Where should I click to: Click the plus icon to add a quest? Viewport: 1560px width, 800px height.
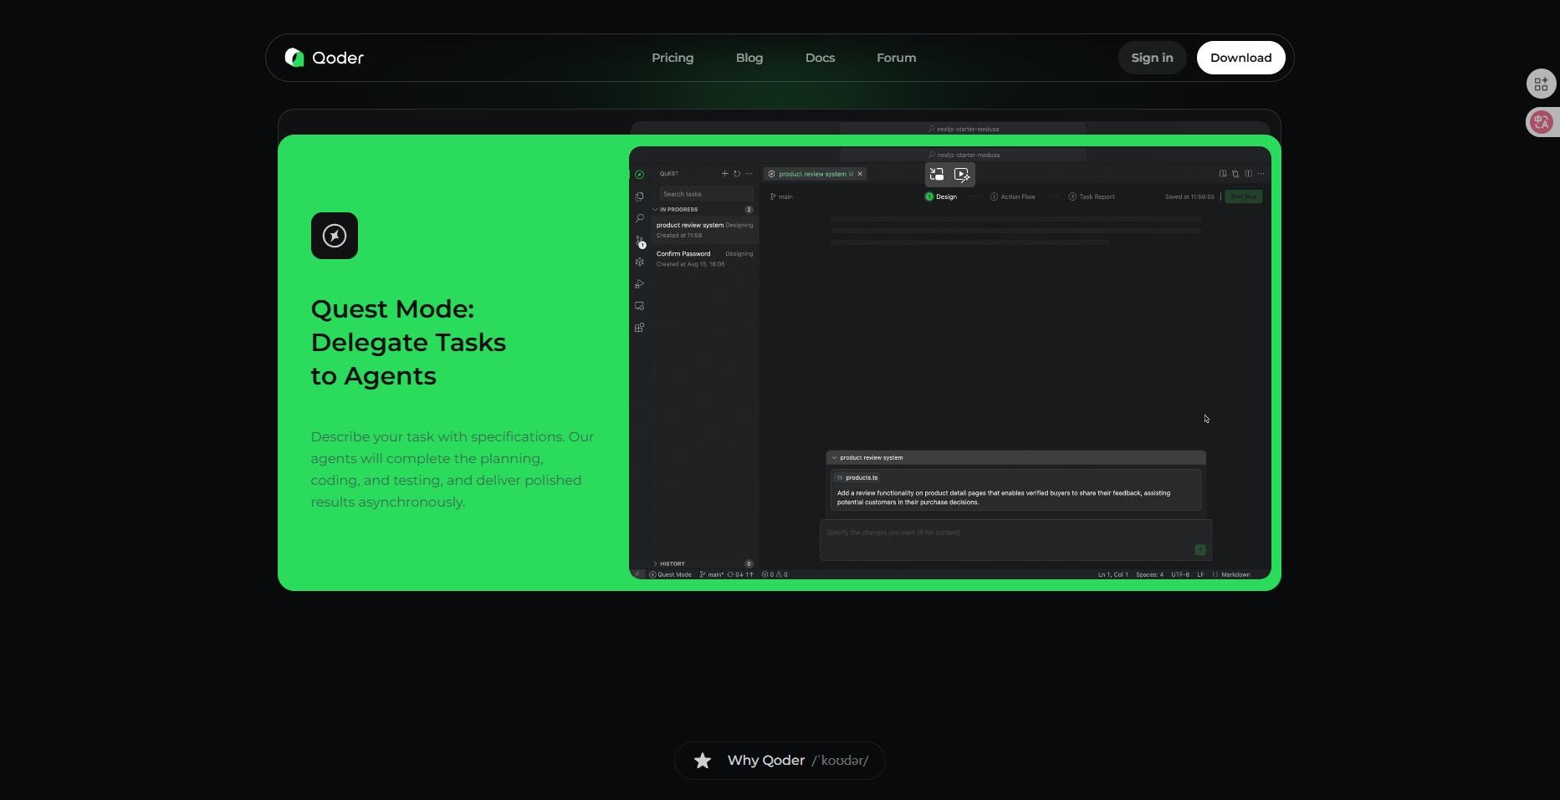click(x=724, y=174)
